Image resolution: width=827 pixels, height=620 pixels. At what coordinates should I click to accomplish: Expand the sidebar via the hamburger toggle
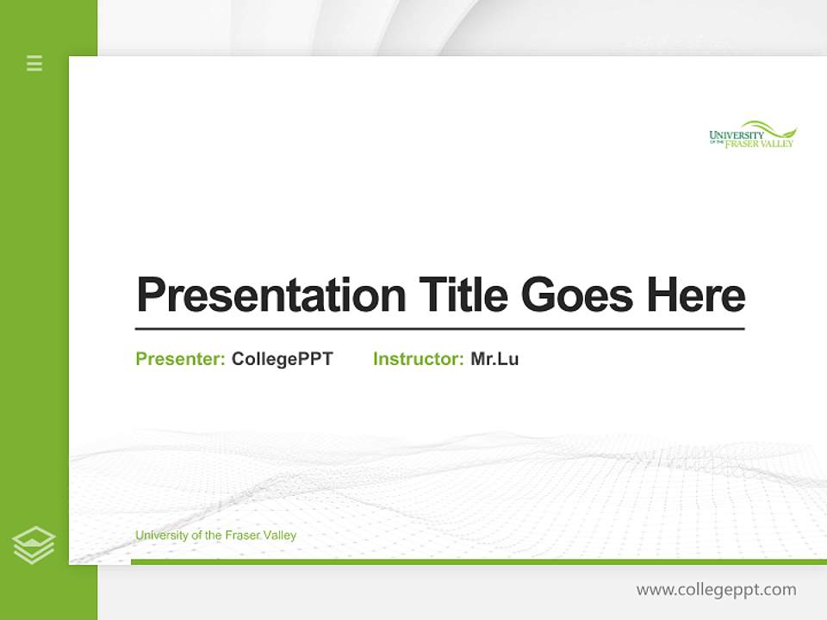pos(34,64)
